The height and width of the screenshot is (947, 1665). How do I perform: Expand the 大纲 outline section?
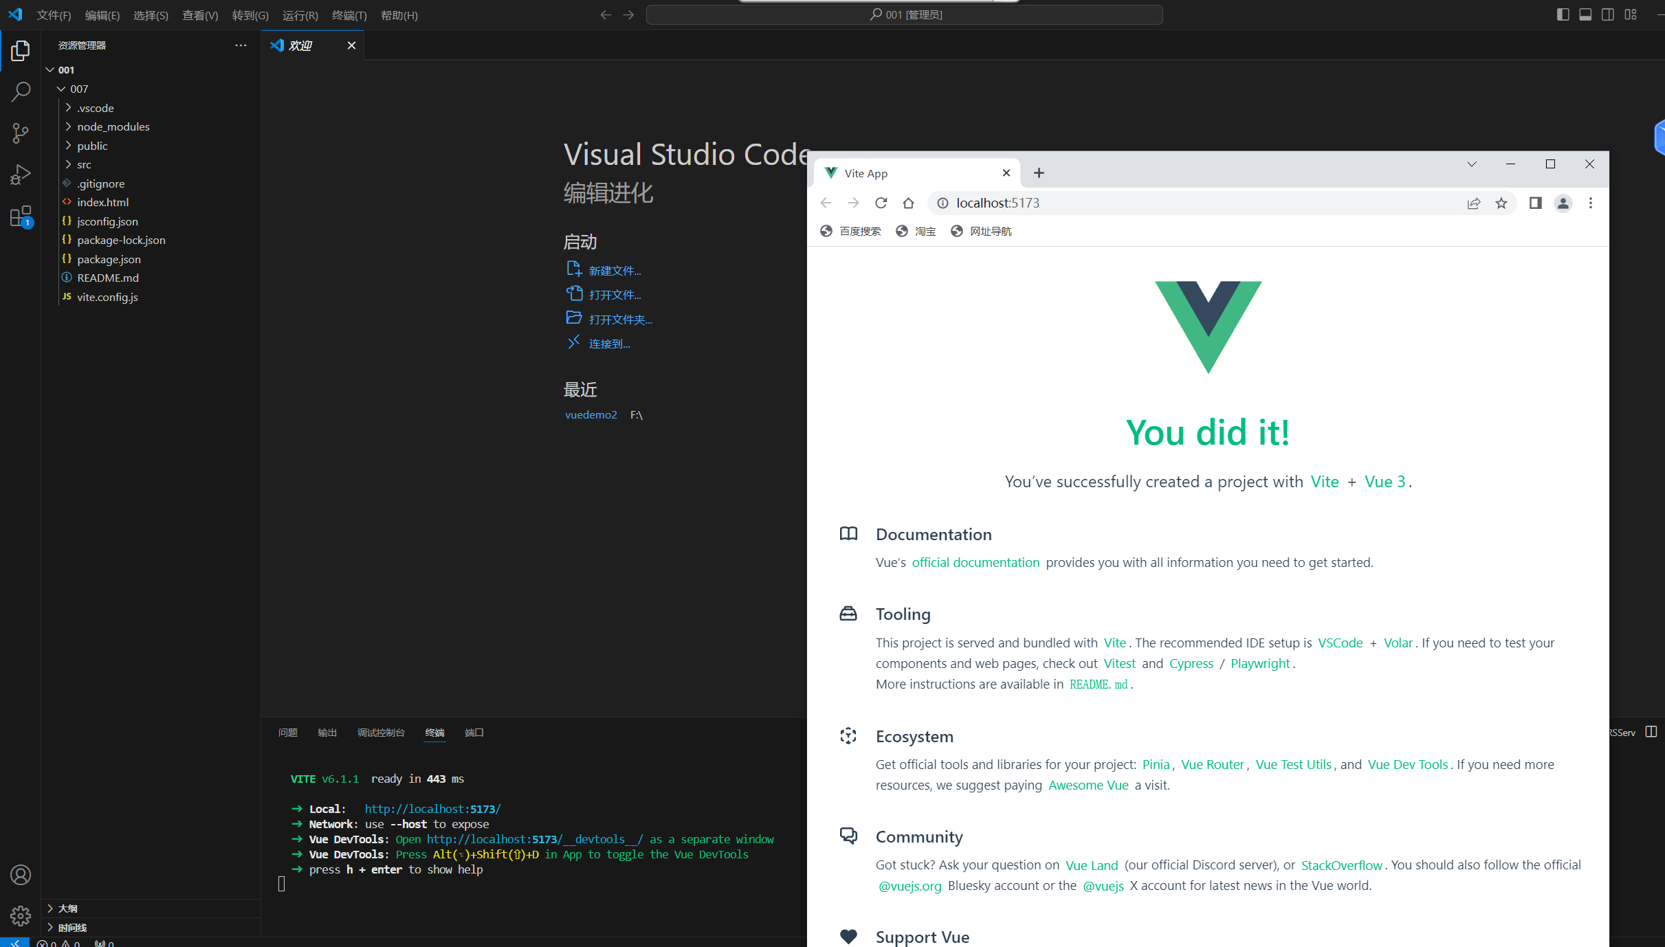(151, 908)
